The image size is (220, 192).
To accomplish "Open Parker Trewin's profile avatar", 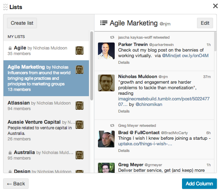I will click(106, 51).
